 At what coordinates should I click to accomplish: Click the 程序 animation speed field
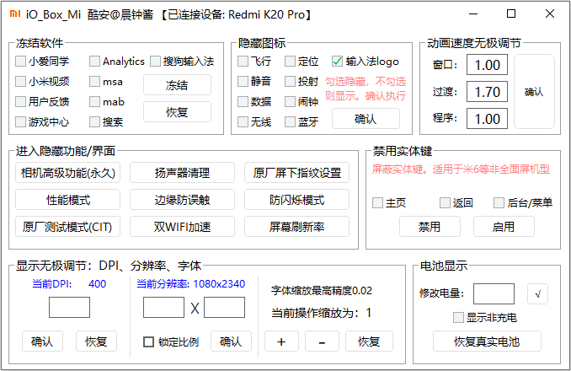pos(488,119)
